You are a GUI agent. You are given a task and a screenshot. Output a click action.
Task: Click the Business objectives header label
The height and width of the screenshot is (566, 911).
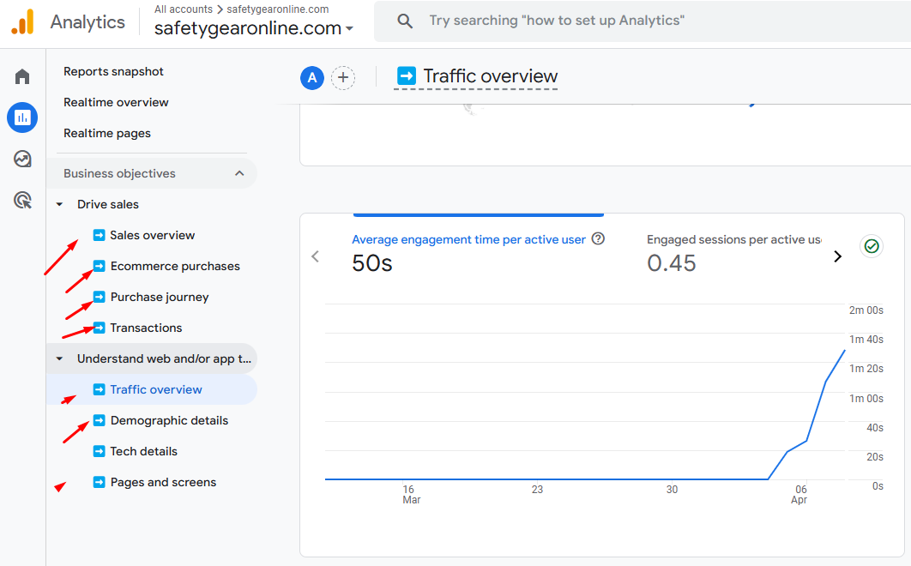119,173
